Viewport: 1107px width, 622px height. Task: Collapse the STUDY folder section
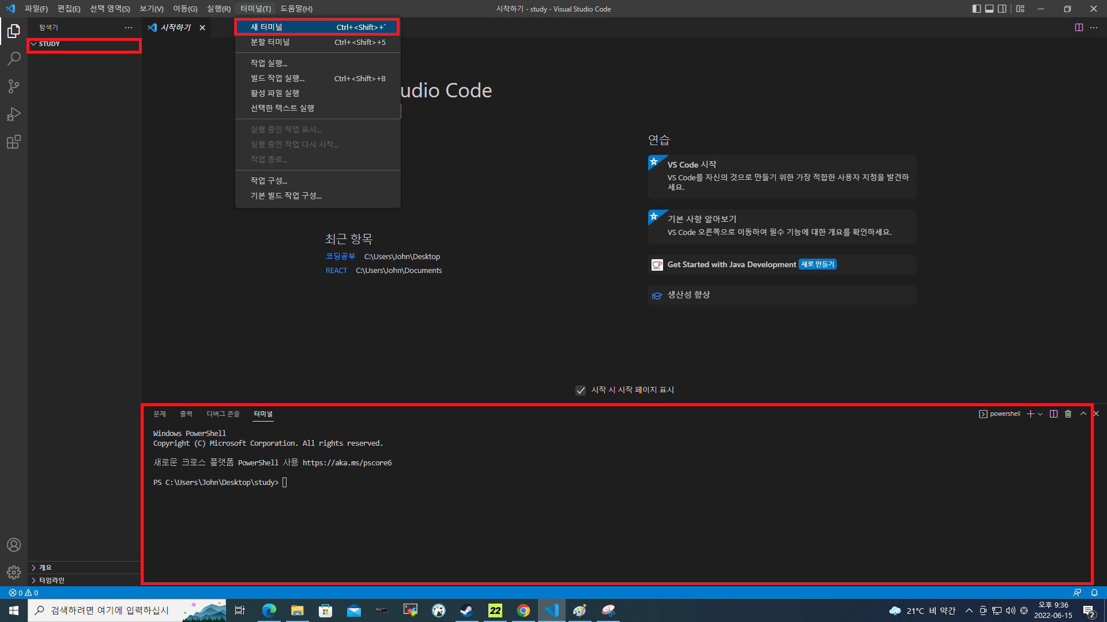pyautogui.click(x=49, y=44)
